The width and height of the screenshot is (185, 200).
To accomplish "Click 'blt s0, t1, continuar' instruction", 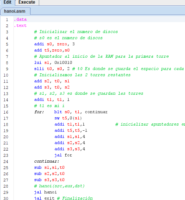I will click(81, 112).
